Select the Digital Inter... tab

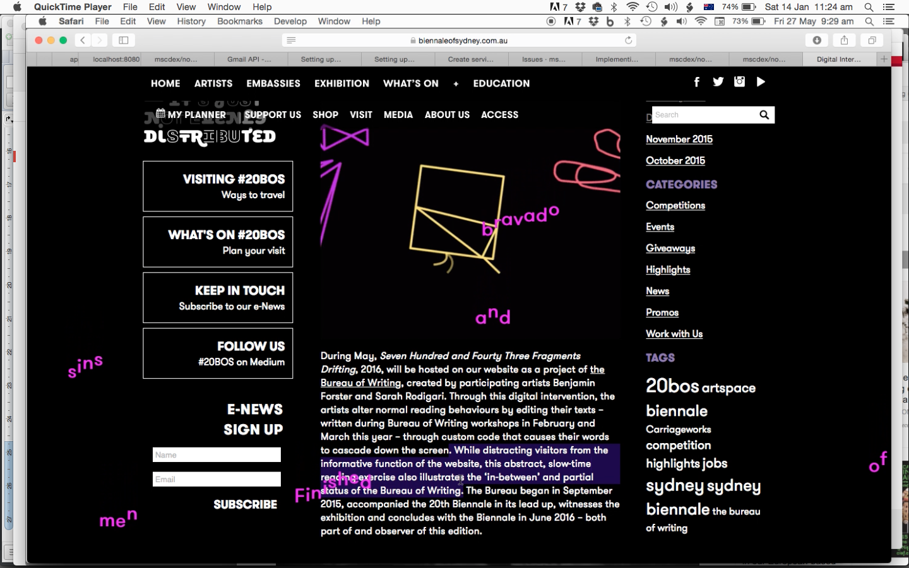point(839,59)
